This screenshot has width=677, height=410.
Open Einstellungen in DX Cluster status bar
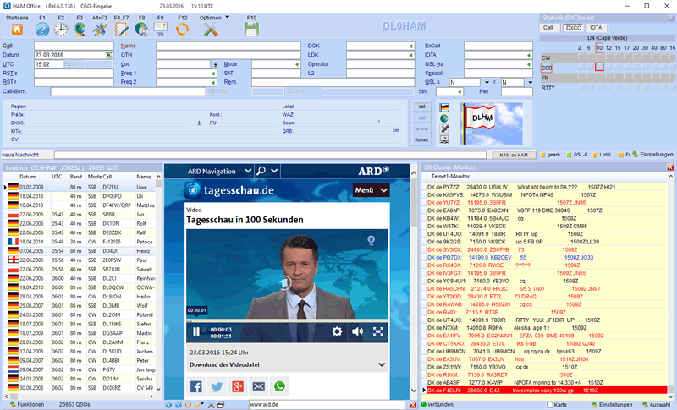[612, 405]
